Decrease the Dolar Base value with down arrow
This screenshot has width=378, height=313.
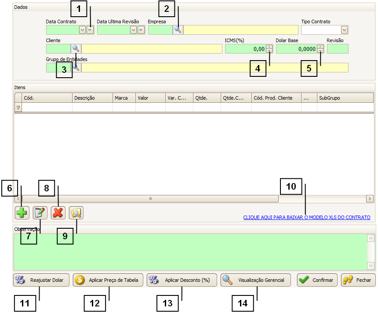[x=320, y=51]
